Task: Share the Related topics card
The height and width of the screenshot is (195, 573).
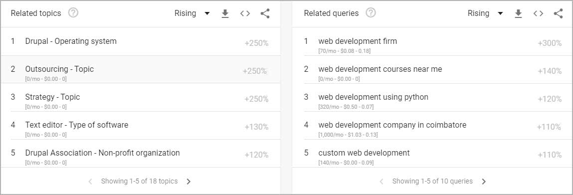Action: click(265, 13)
